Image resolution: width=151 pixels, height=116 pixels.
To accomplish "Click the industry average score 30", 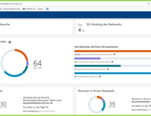I will tap(3, 104).
